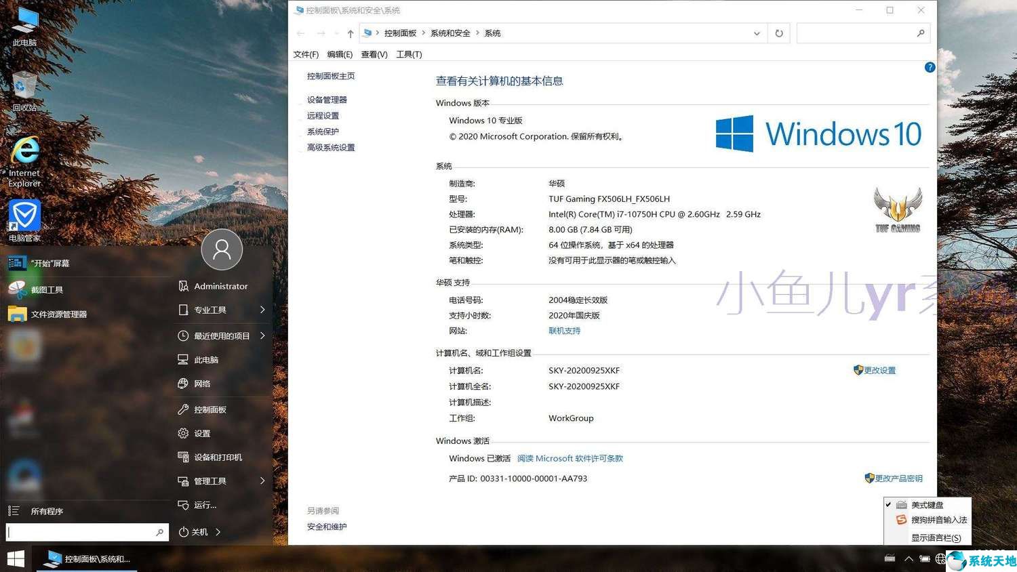This screenshot has height=572, width=1017.
Task: Click the 联机支持 link
Action: tap(564, 331)
